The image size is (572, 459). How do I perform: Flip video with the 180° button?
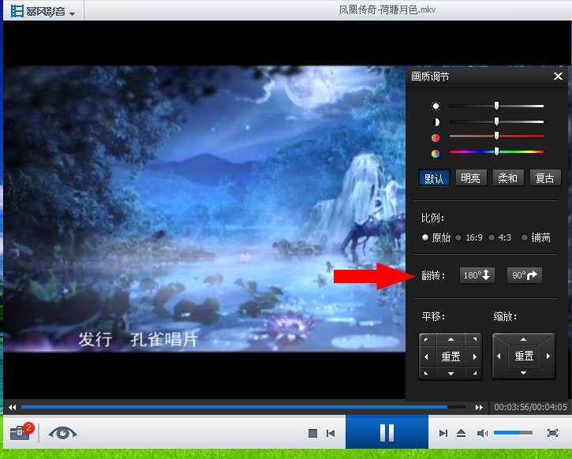click(477, 275)
